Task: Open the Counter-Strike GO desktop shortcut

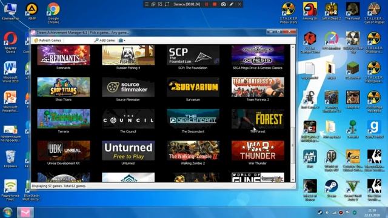Action: click(353, 160)
